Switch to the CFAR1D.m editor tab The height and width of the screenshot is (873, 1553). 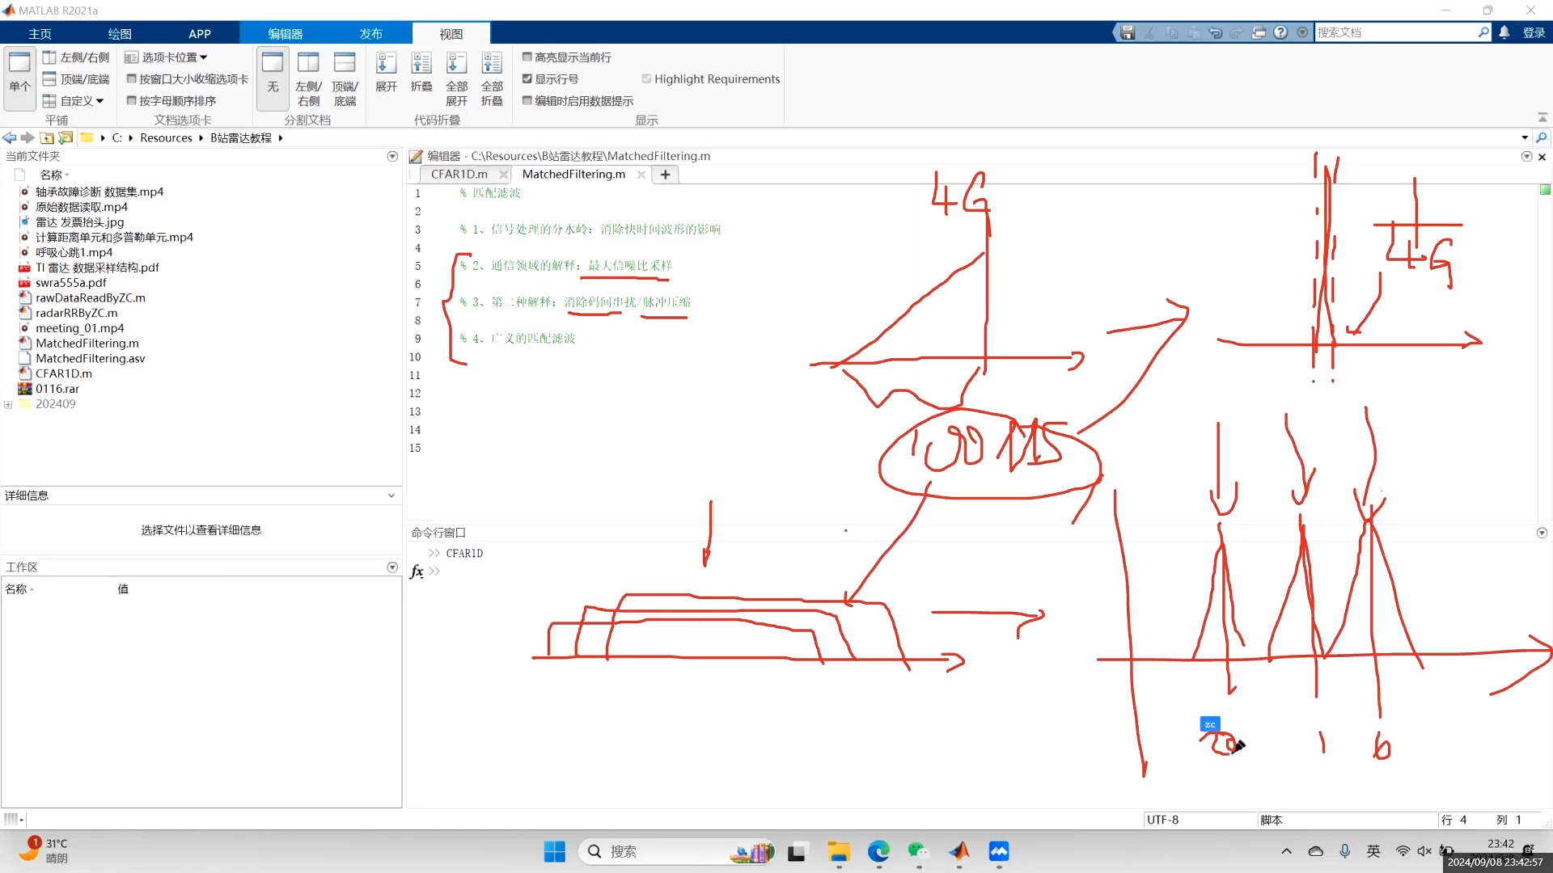(x=459, y=174)
